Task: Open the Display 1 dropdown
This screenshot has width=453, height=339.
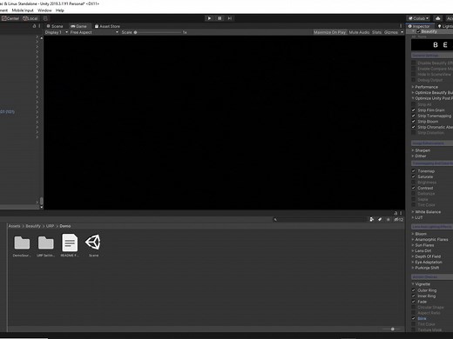Action: (x=57, y=32)
